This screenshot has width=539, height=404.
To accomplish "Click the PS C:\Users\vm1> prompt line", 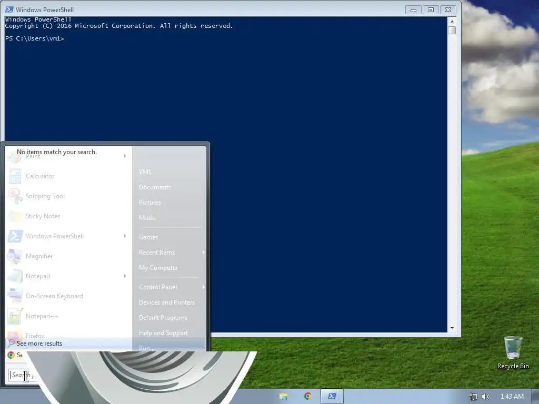I will click(35, 38).
